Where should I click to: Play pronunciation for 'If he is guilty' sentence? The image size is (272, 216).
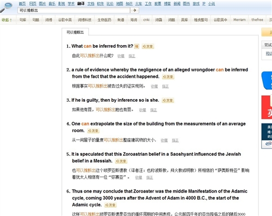(x=168, y=100)
